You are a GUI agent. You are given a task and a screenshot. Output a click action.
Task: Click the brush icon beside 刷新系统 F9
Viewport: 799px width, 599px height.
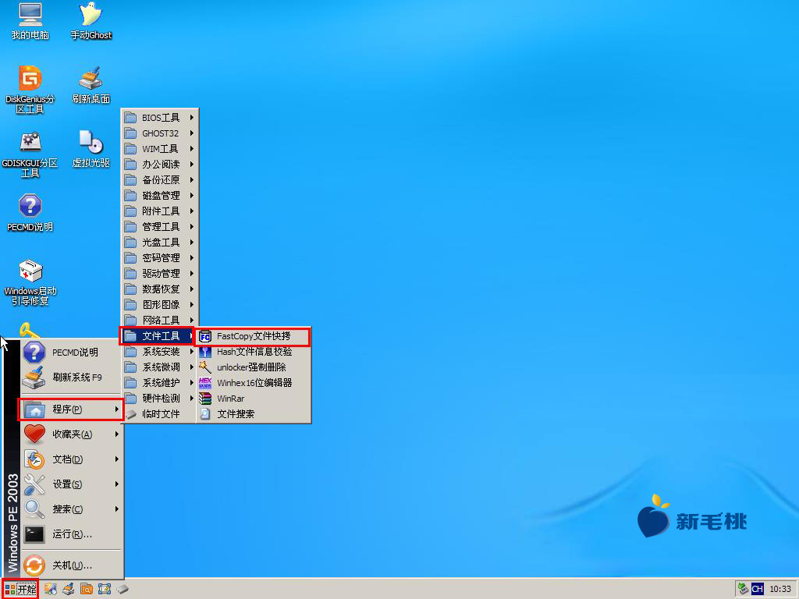(34, 377)
